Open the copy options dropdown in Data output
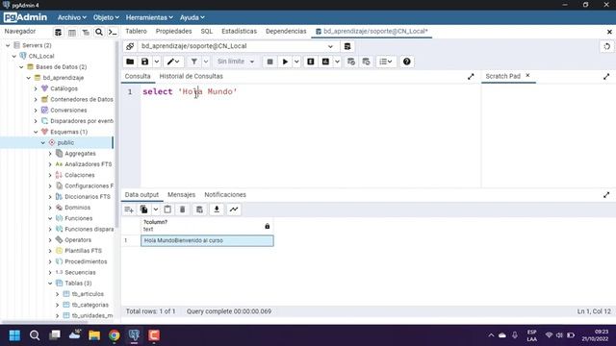Viewport: 616px width, 346px height. pyautogui.click(x=156, y=210)
